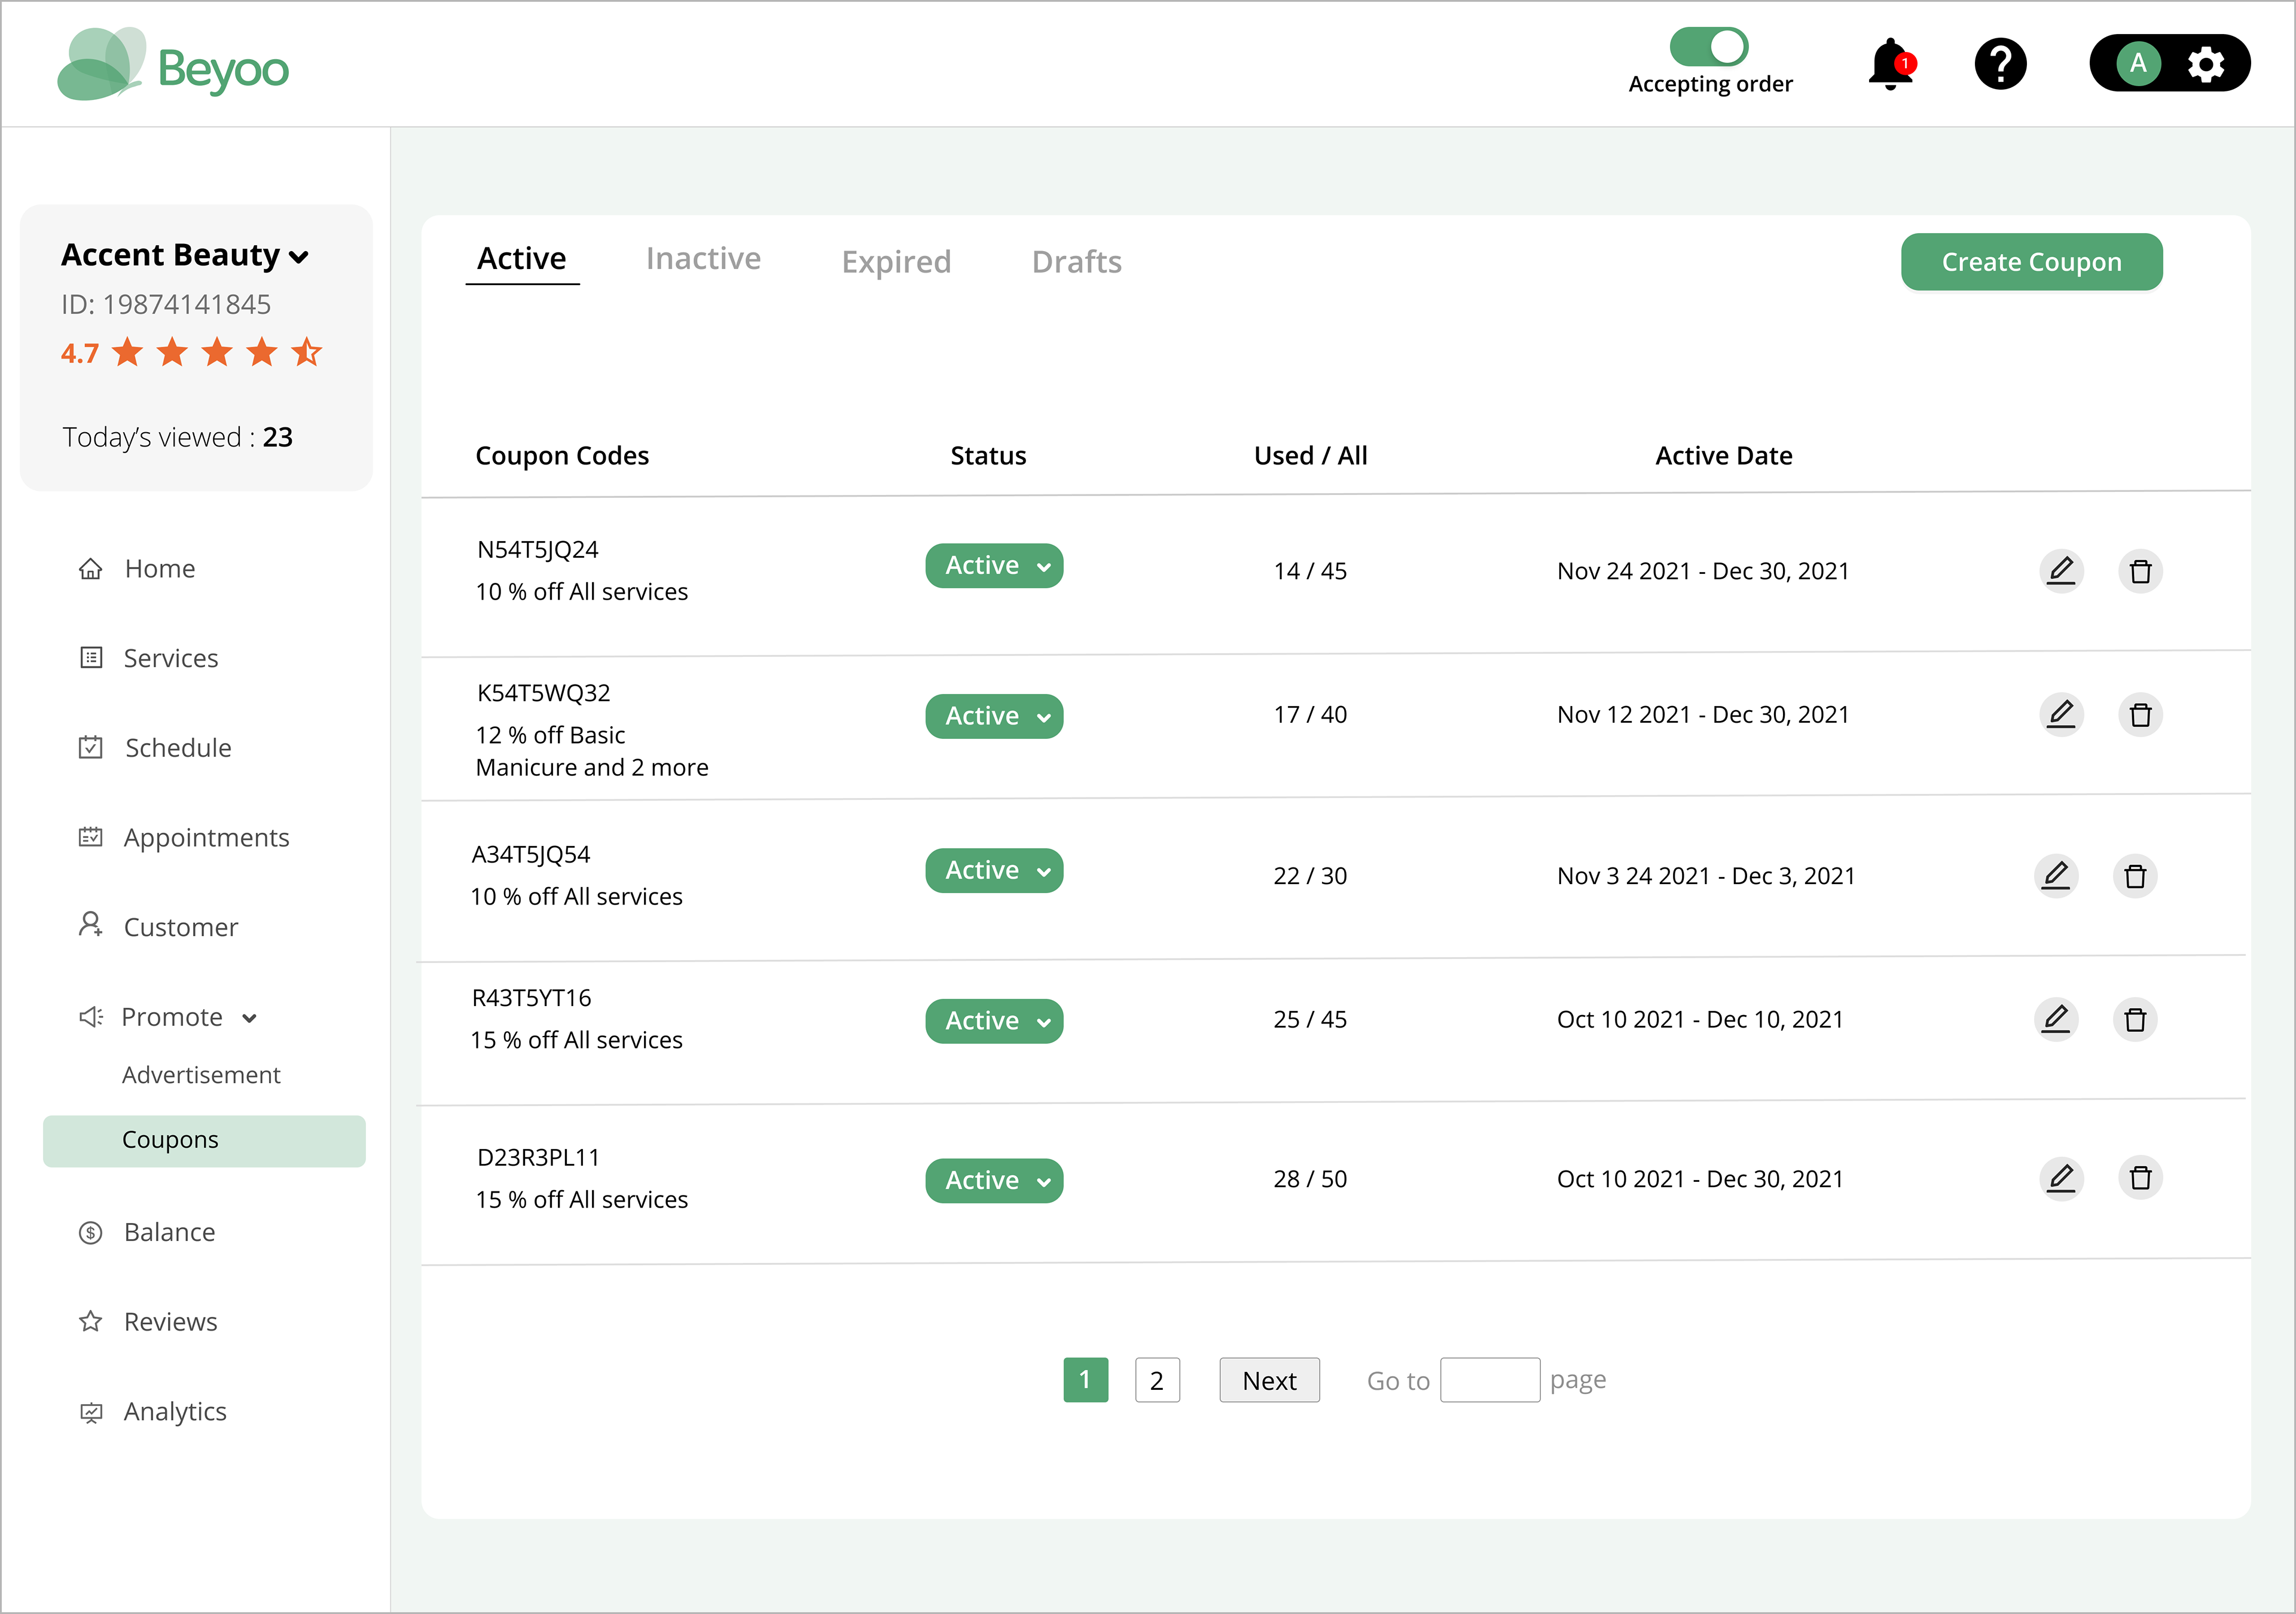Delete coupon D23R3PL11
Screen dimensions: 2296x1614
pos(2140,1178)
